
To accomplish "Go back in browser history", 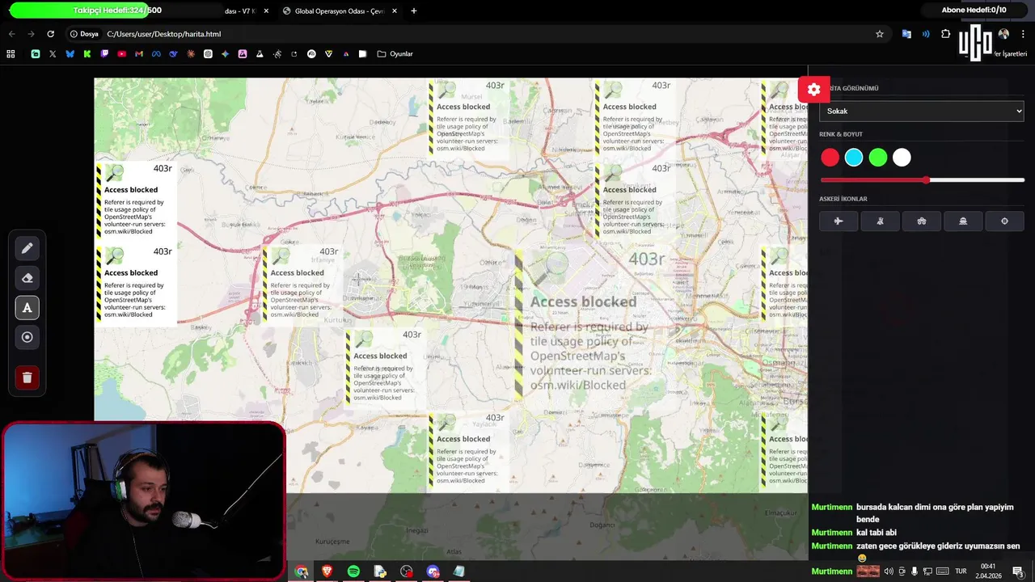I will [x=11, y=34].
